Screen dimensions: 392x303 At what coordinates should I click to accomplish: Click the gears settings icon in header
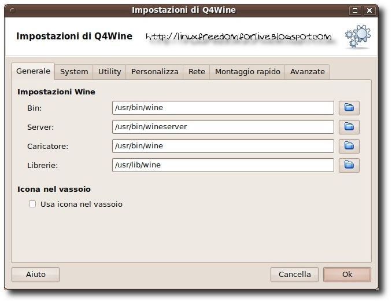(357, 36)
